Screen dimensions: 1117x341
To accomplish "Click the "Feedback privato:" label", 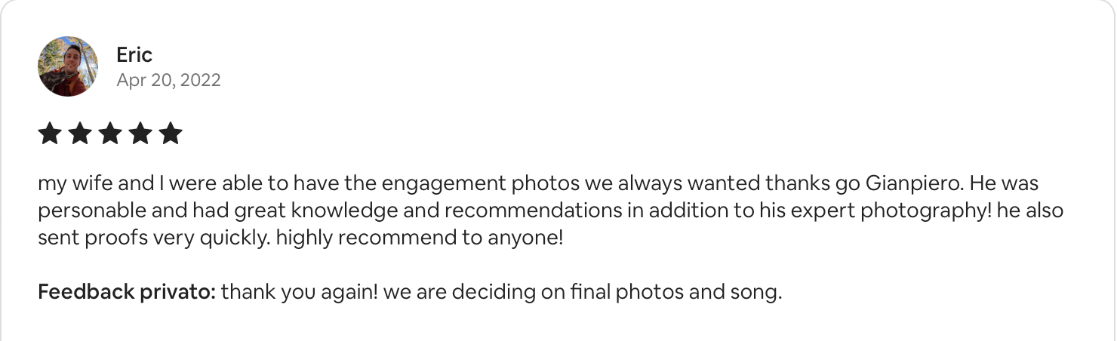I will (127, 292).
